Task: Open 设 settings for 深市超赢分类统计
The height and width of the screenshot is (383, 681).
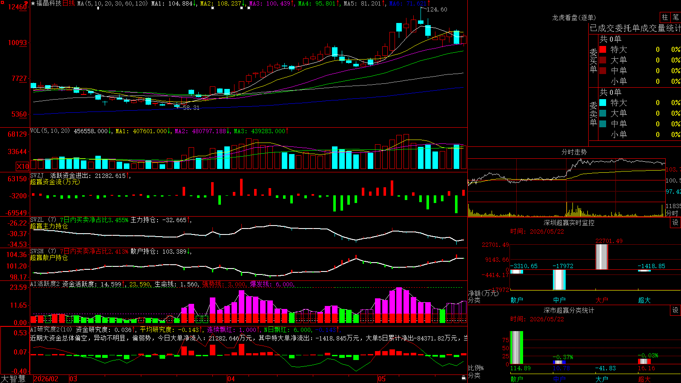Action: click(x=675, y=310)
